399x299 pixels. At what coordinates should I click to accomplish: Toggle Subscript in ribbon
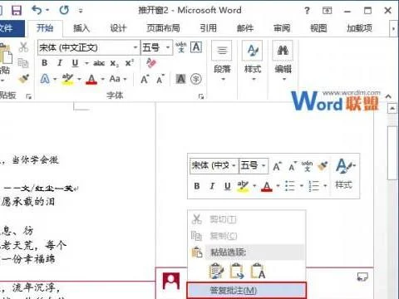115,64
